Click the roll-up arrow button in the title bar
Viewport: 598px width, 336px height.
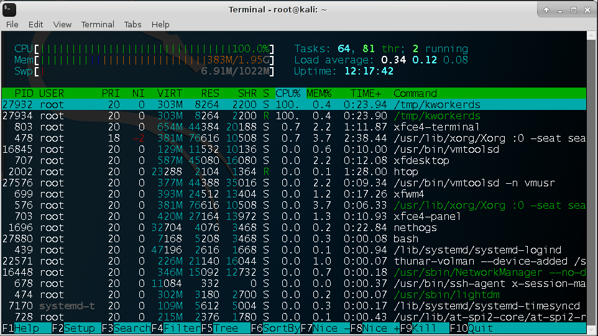546,9
